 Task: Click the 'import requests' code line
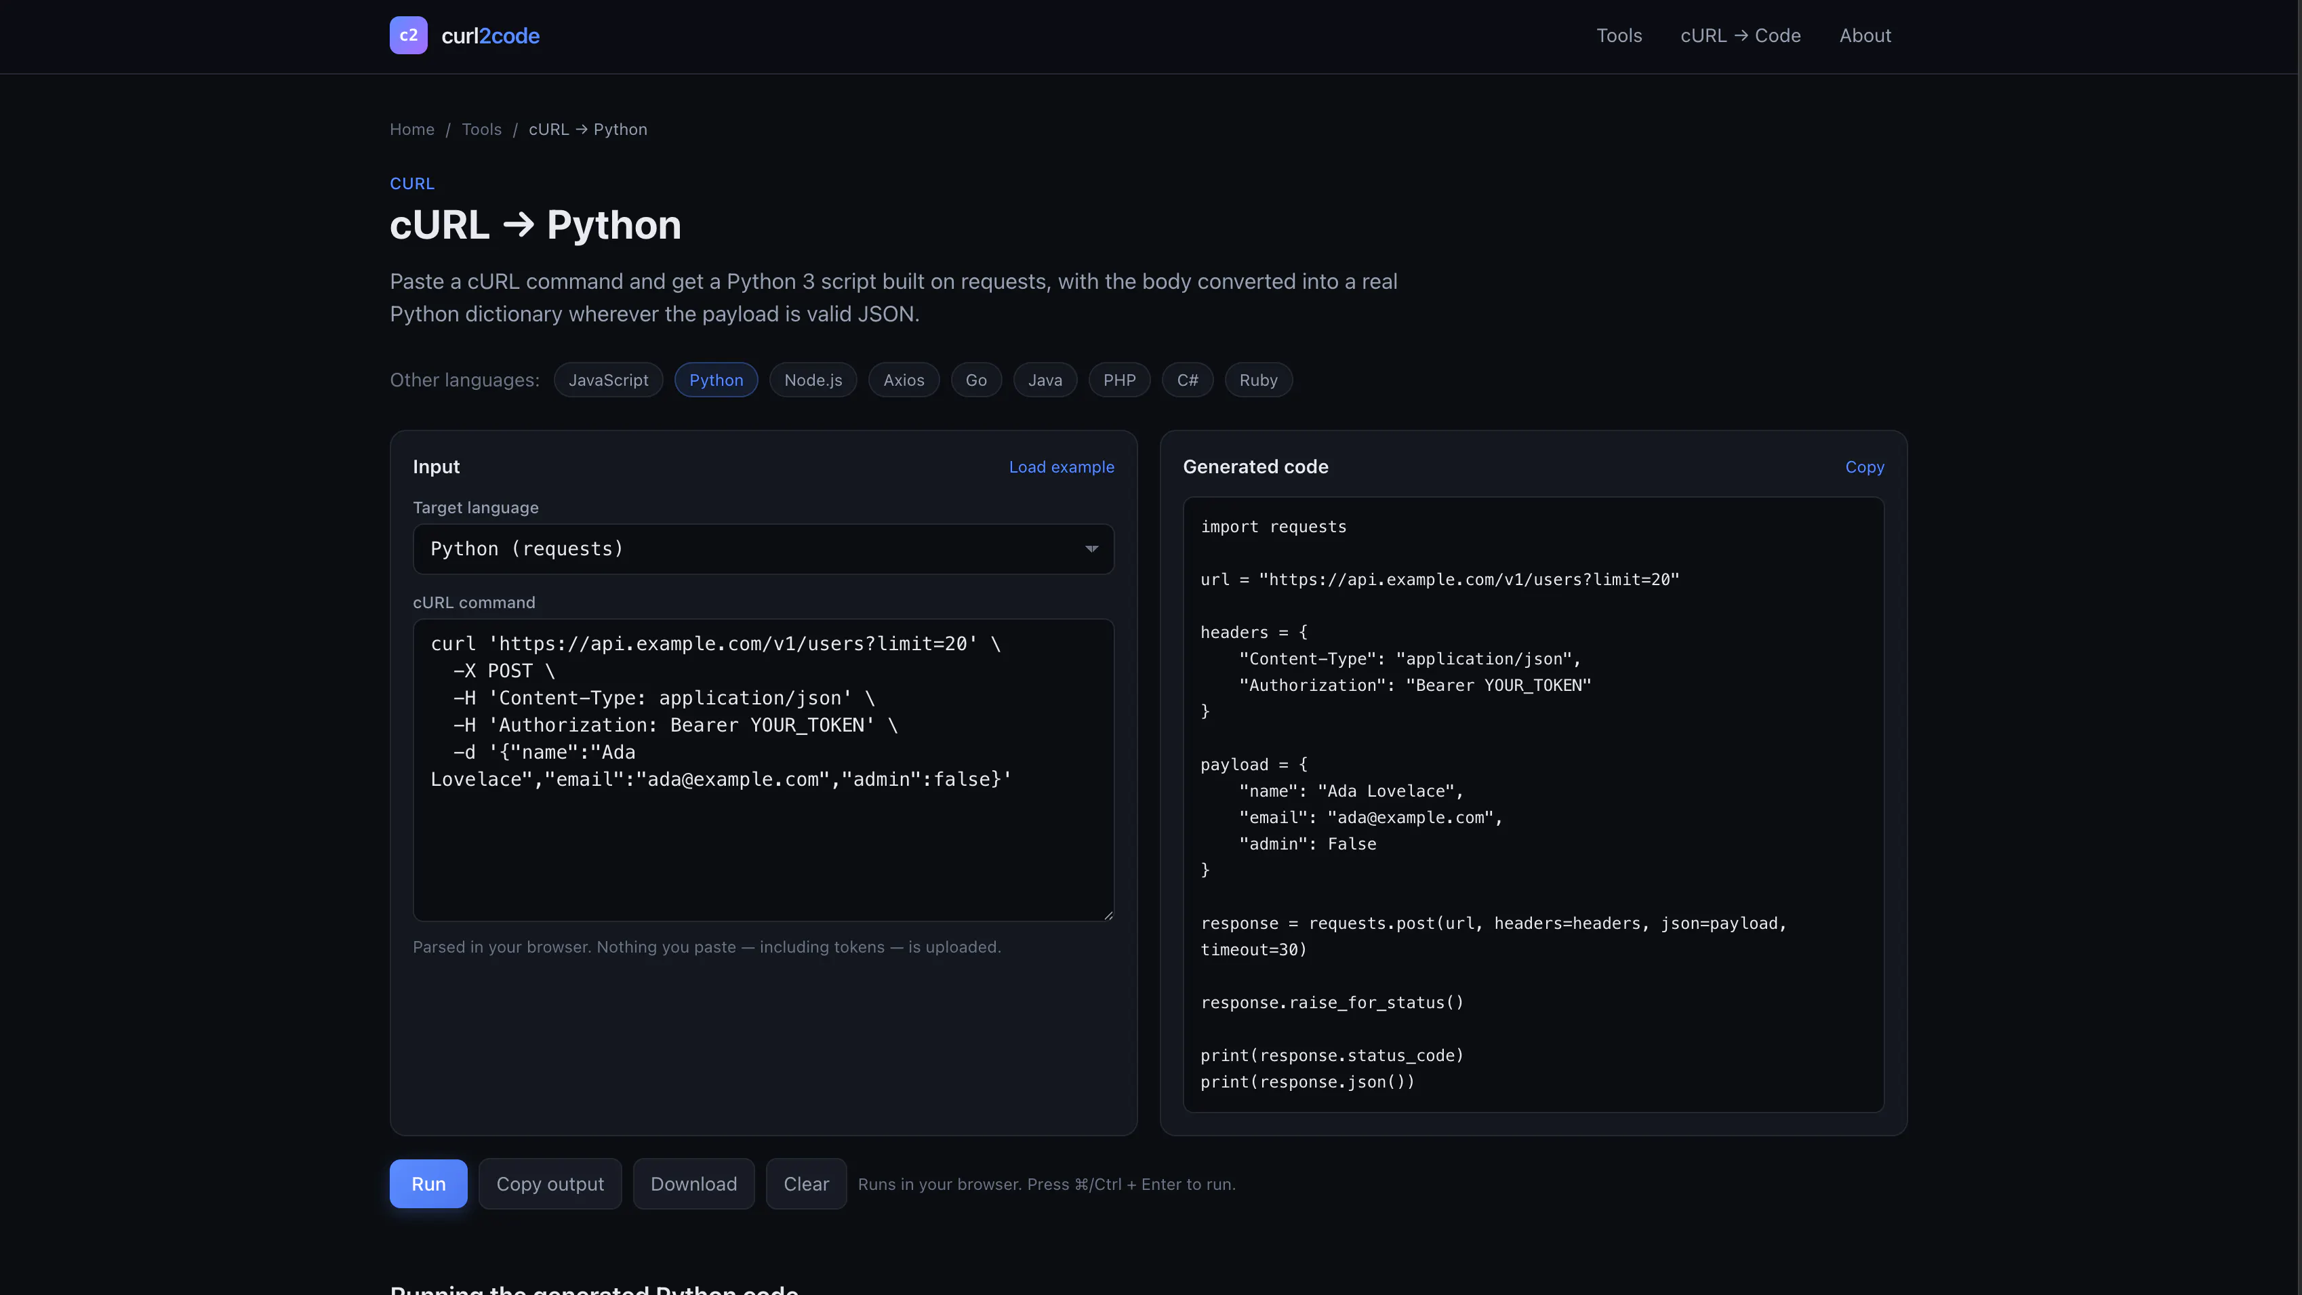1274,527
